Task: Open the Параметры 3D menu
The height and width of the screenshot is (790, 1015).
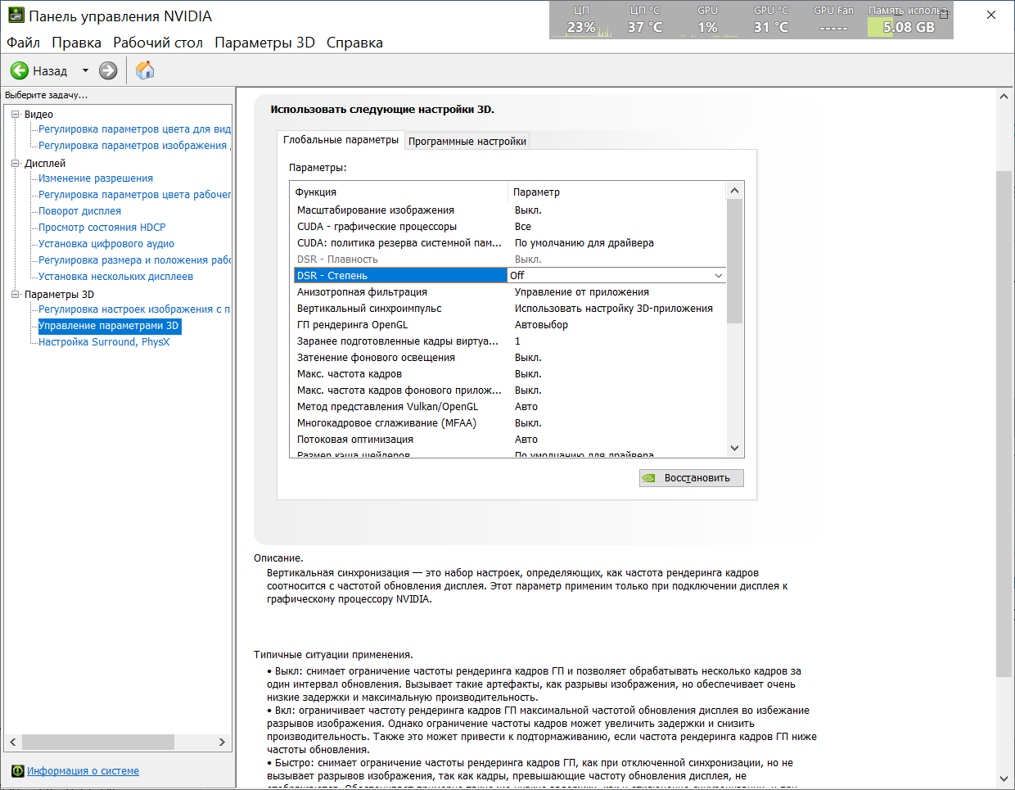Action: pos(264,43)
